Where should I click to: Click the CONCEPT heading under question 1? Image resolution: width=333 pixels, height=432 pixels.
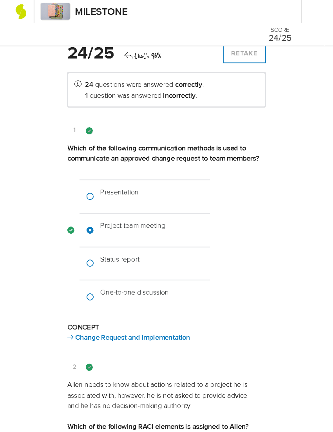83,327
